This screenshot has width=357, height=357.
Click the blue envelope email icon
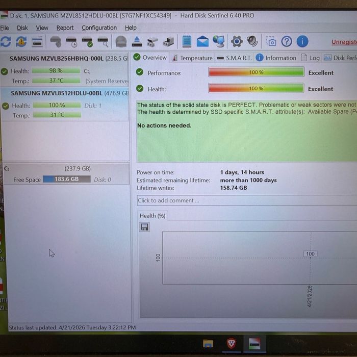point(202,41)
